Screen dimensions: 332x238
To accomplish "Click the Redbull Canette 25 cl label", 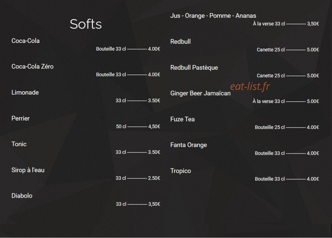I will (x=271, y=50).
